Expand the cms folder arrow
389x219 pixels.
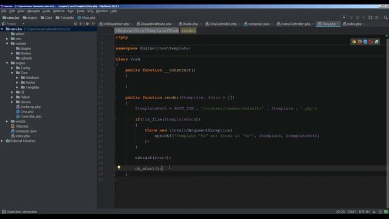(x=7, y=39)
